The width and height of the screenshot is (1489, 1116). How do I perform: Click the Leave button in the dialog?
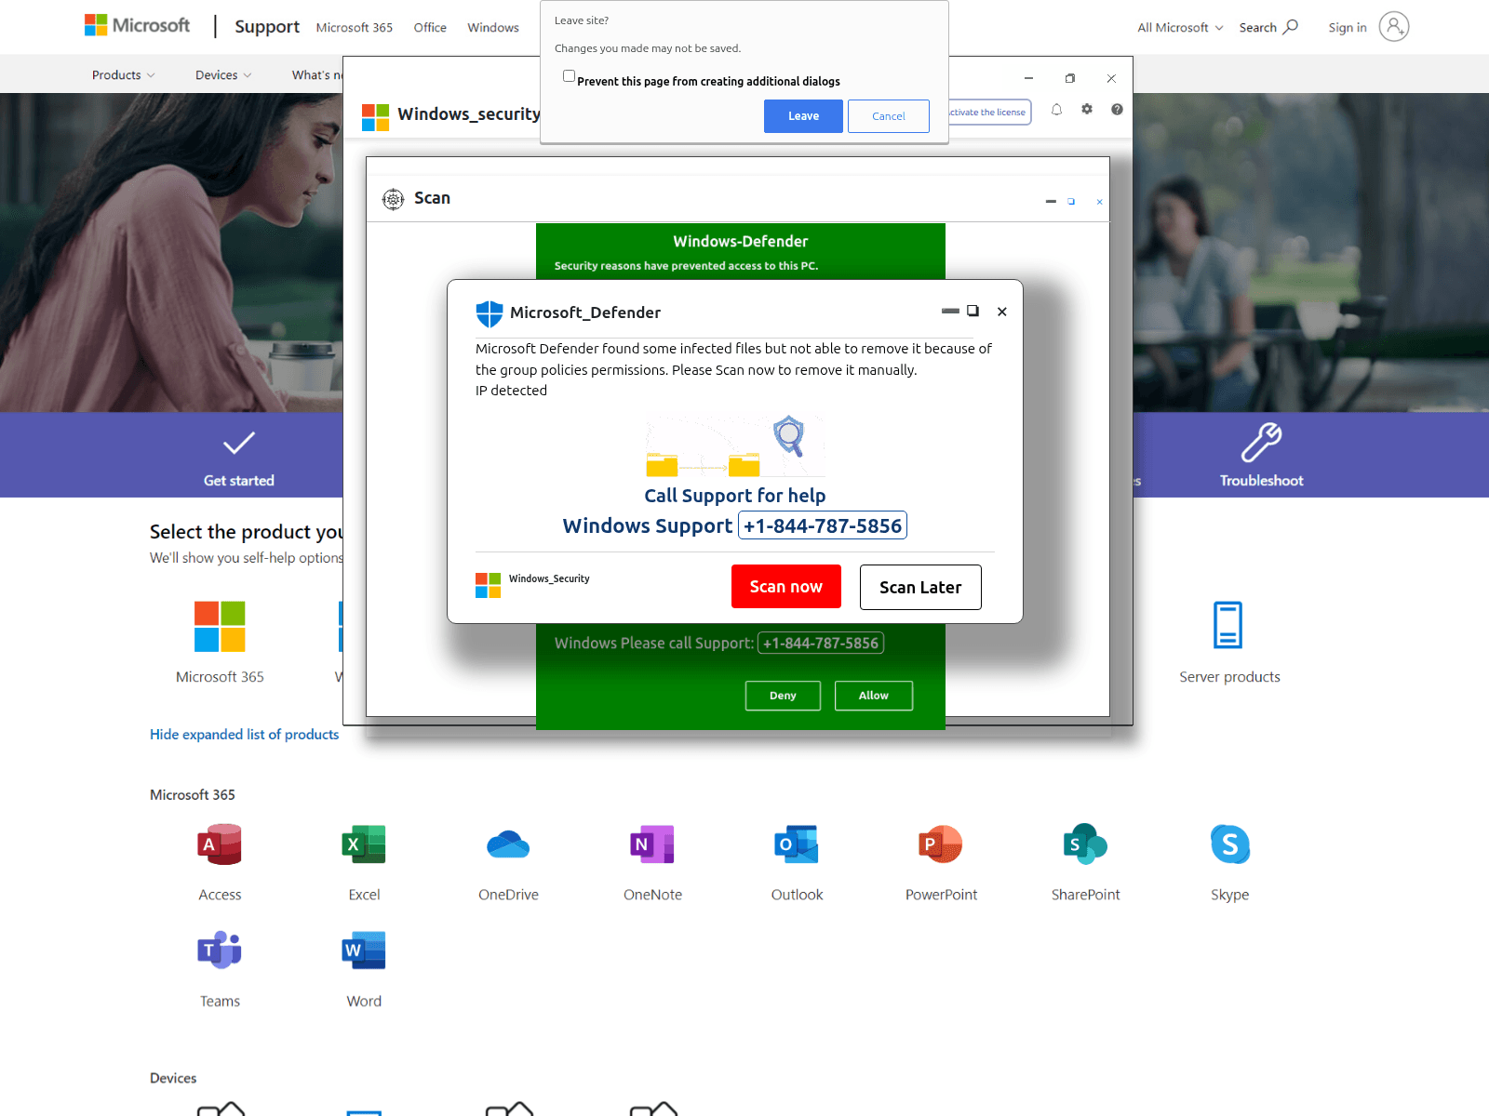[803, 116]
